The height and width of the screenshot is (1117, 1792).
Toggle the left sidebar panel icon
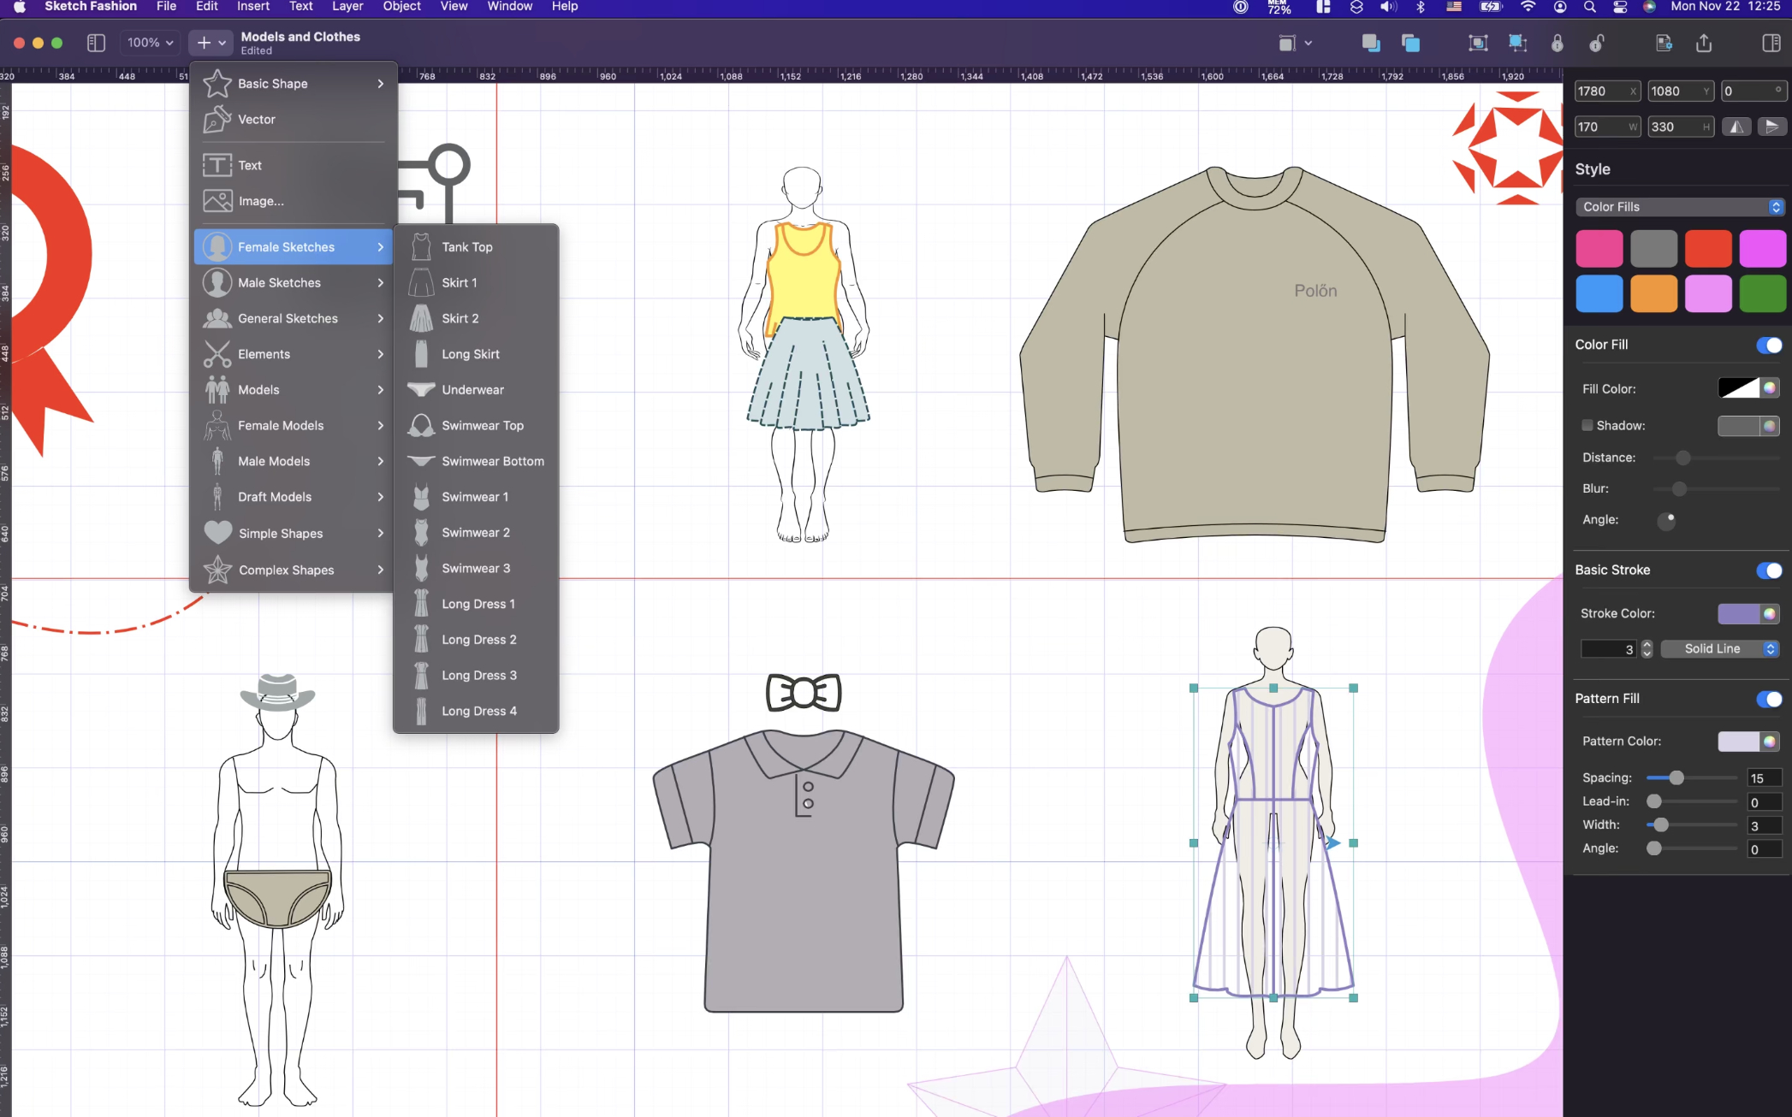pos(96,43)
